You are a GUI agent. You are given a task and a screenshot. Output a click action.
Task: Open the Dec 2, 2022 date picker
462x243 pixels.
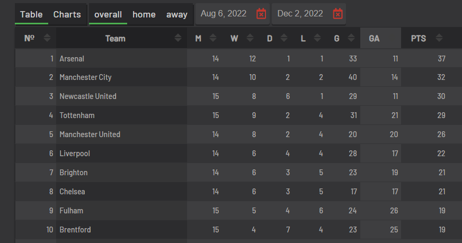(300, 14)
